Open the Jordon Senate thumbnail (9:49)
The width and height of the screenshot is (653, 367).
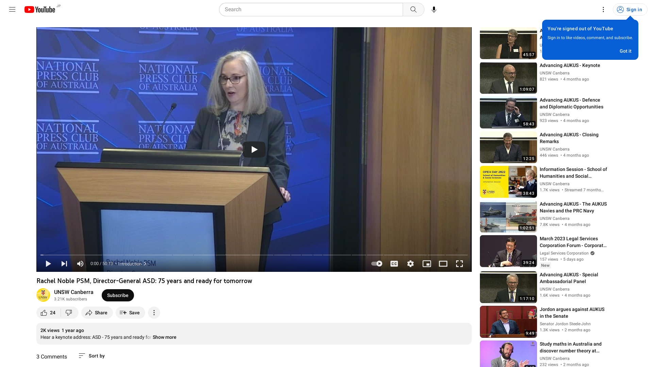click(x=508, y=322)
